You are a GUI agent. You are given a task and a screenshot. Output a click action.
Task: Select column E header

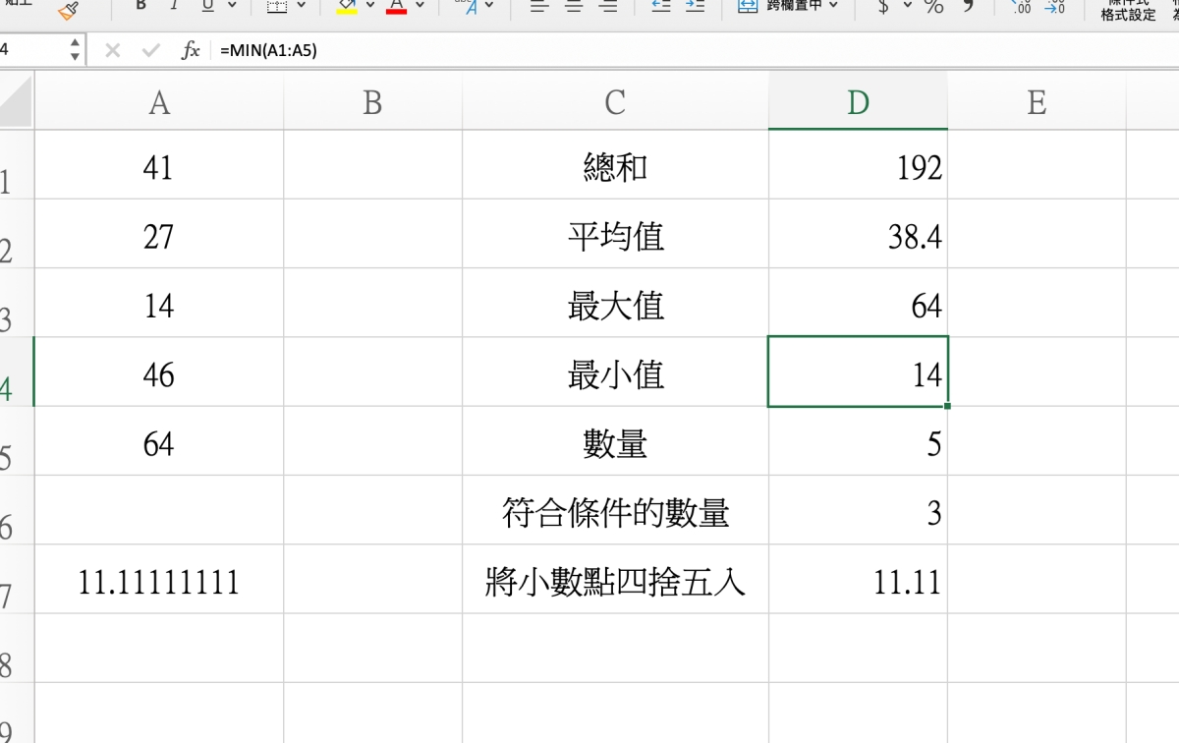pos(1037,102)
